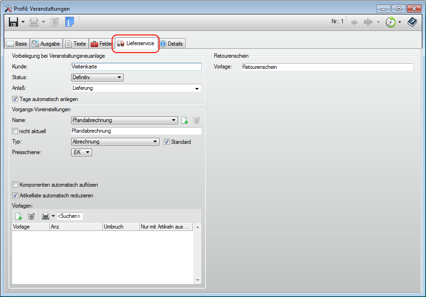The width and height of the screenshot is (426, 297).
Task: Add new Vorlage in Vorlagen toolbar
Action: point(19,216)
